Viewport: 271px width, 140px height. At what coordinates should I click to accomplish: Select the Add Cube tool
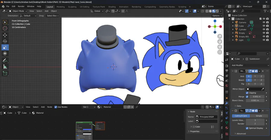[x=5, y=73]
